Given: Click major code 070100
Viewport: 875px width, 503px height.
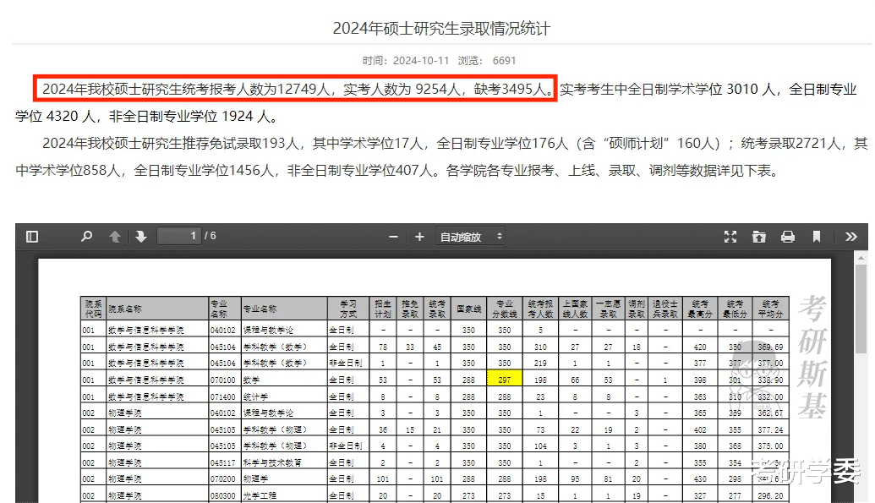Looking at the screenshot, I should [222, 380].
